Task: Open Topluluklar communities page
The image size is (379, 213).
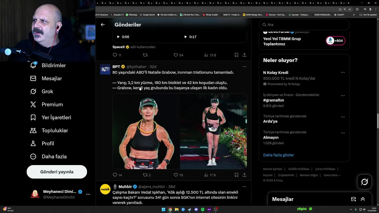Action: pyautogui.click(x=49, y=130)
